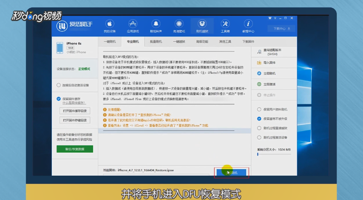Screen dimensions: 363x200
Task: Click 导入固件 folder item
Action: (274, 63)
